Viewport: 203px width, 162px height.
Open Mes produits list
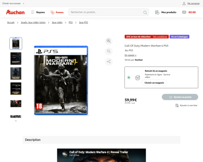click(166, 12)
